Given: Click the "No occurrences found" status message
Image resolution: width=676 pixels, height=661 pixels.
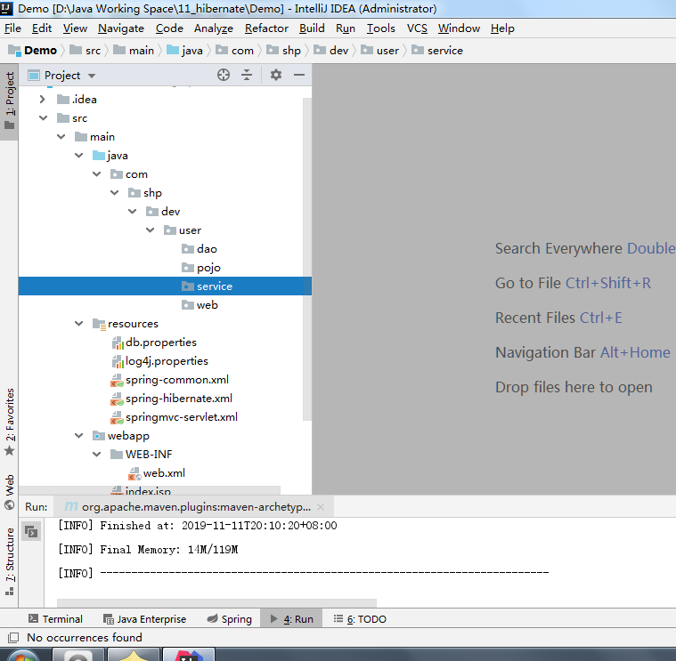Looking at the screenshot, I should (85, 637).
